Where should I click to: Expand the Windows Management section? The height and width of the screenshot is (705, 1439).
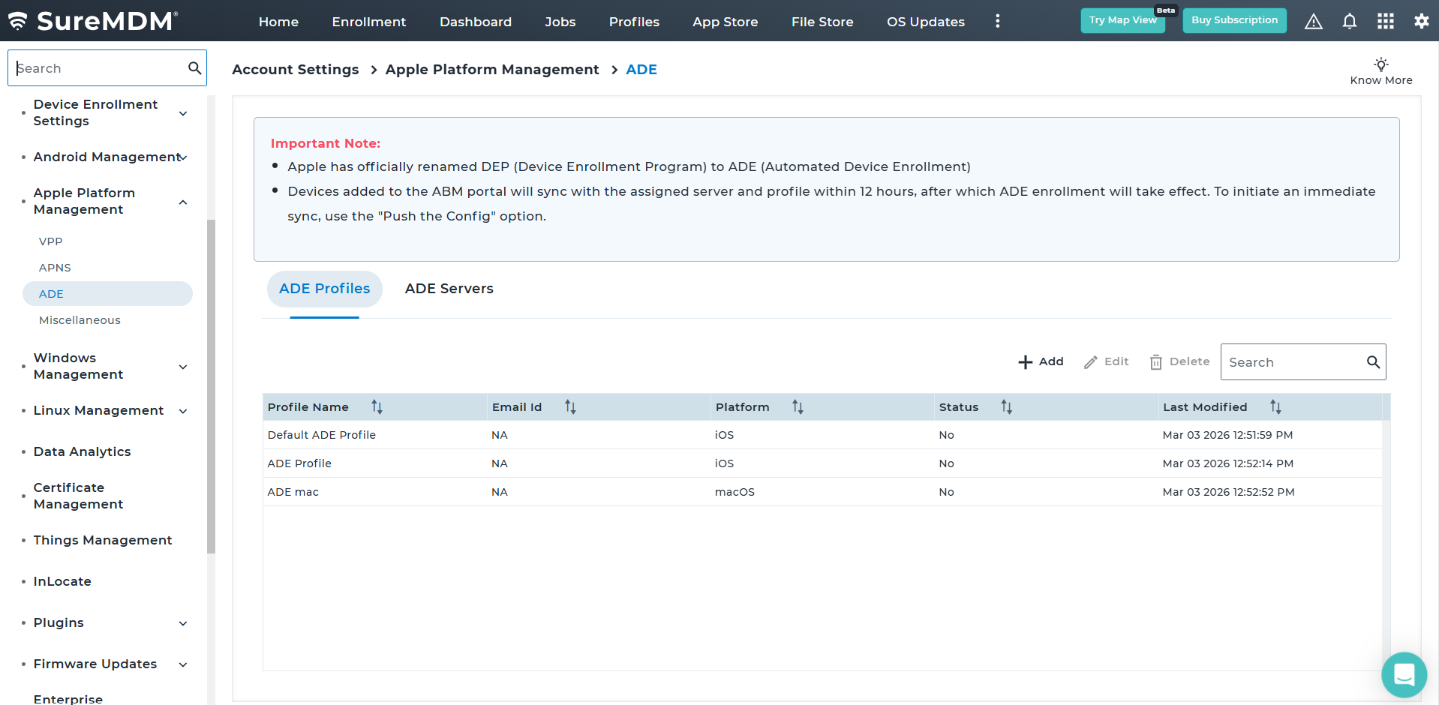tap(183, 367)
